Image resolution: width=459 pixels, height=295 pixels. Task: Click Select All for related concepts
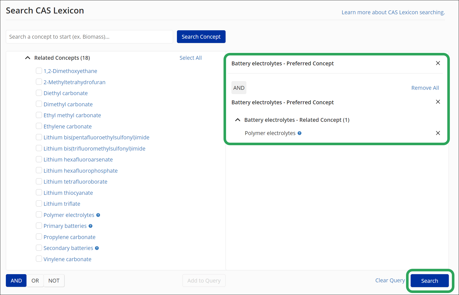(190, 58)
